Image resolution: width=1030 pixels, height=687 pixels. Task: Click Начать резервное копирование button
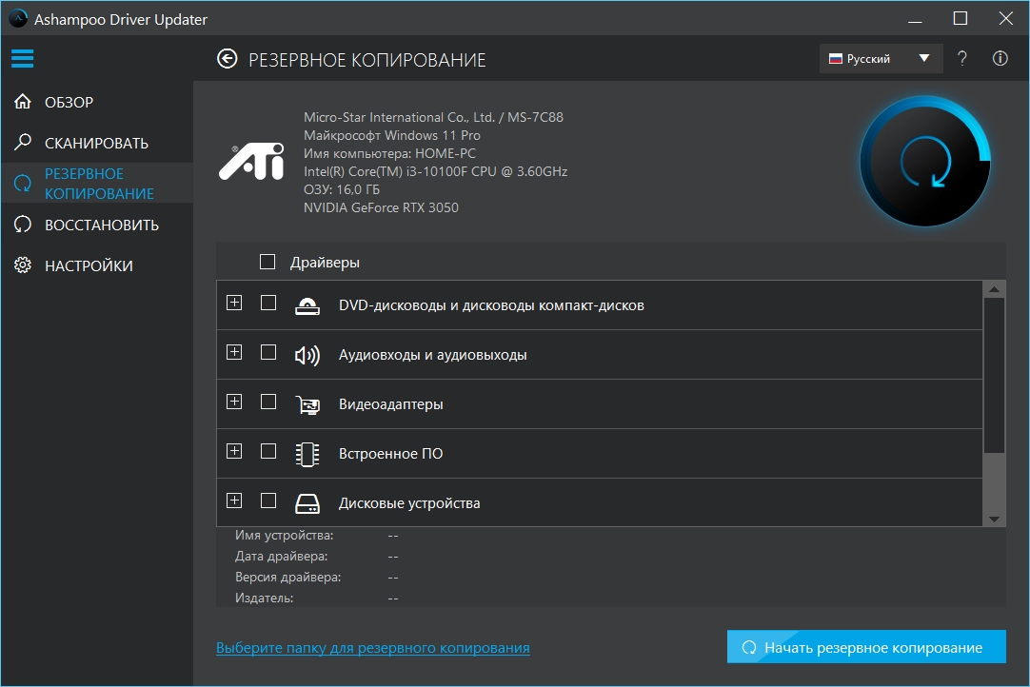click(x=865, y=647)
